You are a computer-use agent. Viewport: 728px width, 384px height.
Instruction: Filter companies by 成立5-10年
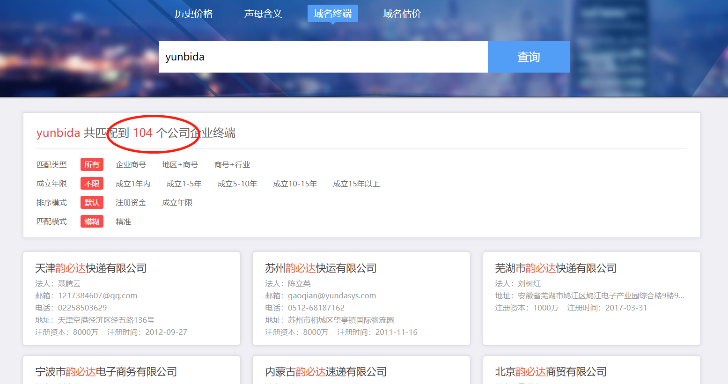pos(237,184)
